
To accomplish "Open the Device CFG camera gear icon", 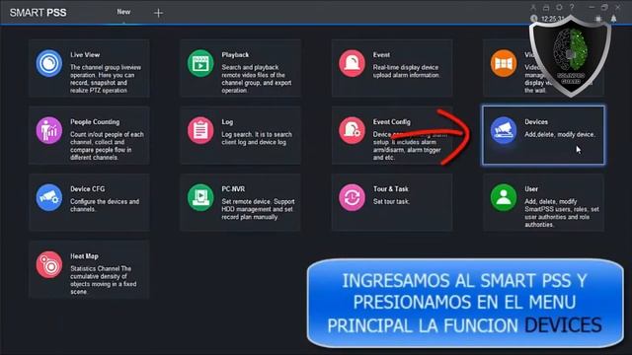I will tap(48, 197).
